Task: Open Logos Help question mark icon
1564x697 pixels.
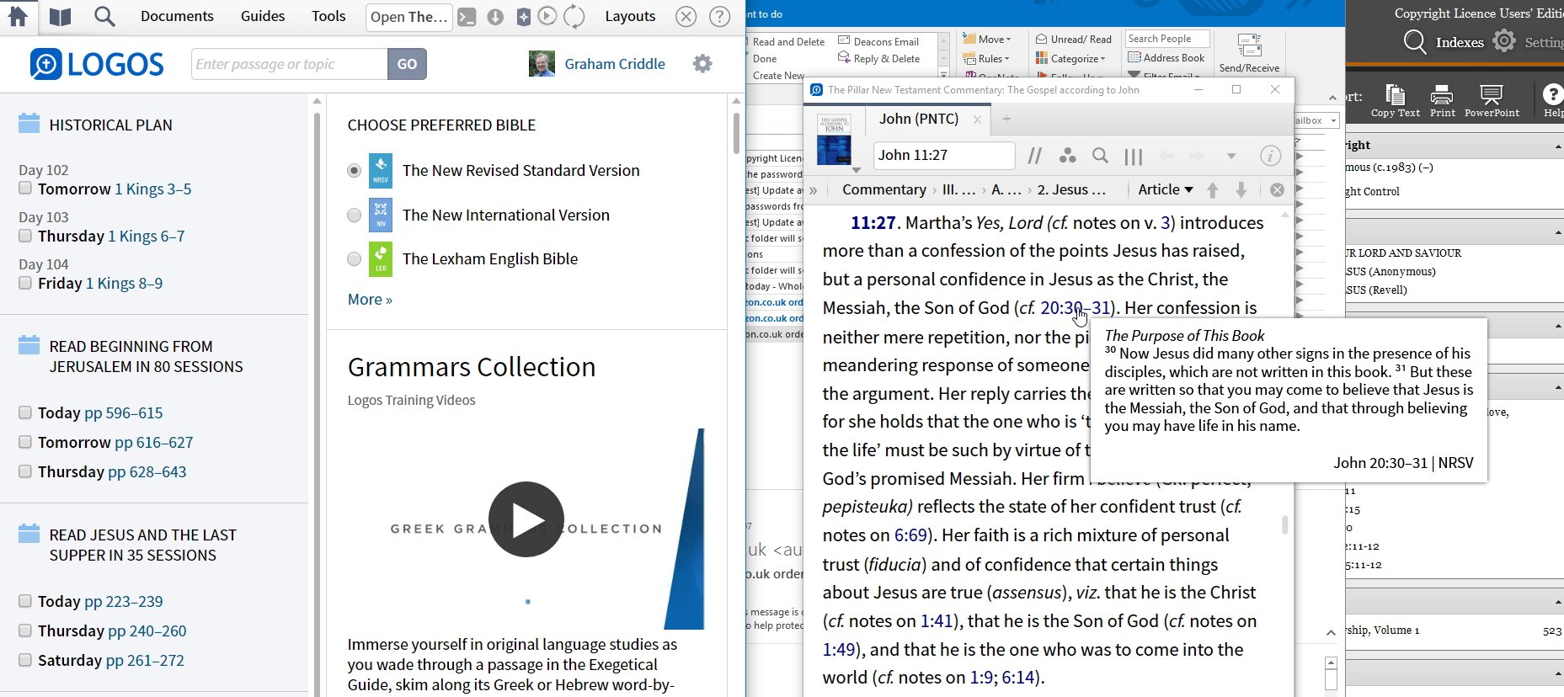Action: 719,16
